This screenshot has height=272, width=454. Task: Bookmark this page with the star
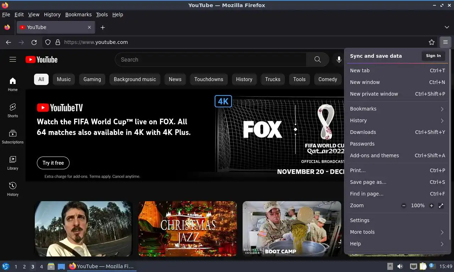tap(432, 42)
